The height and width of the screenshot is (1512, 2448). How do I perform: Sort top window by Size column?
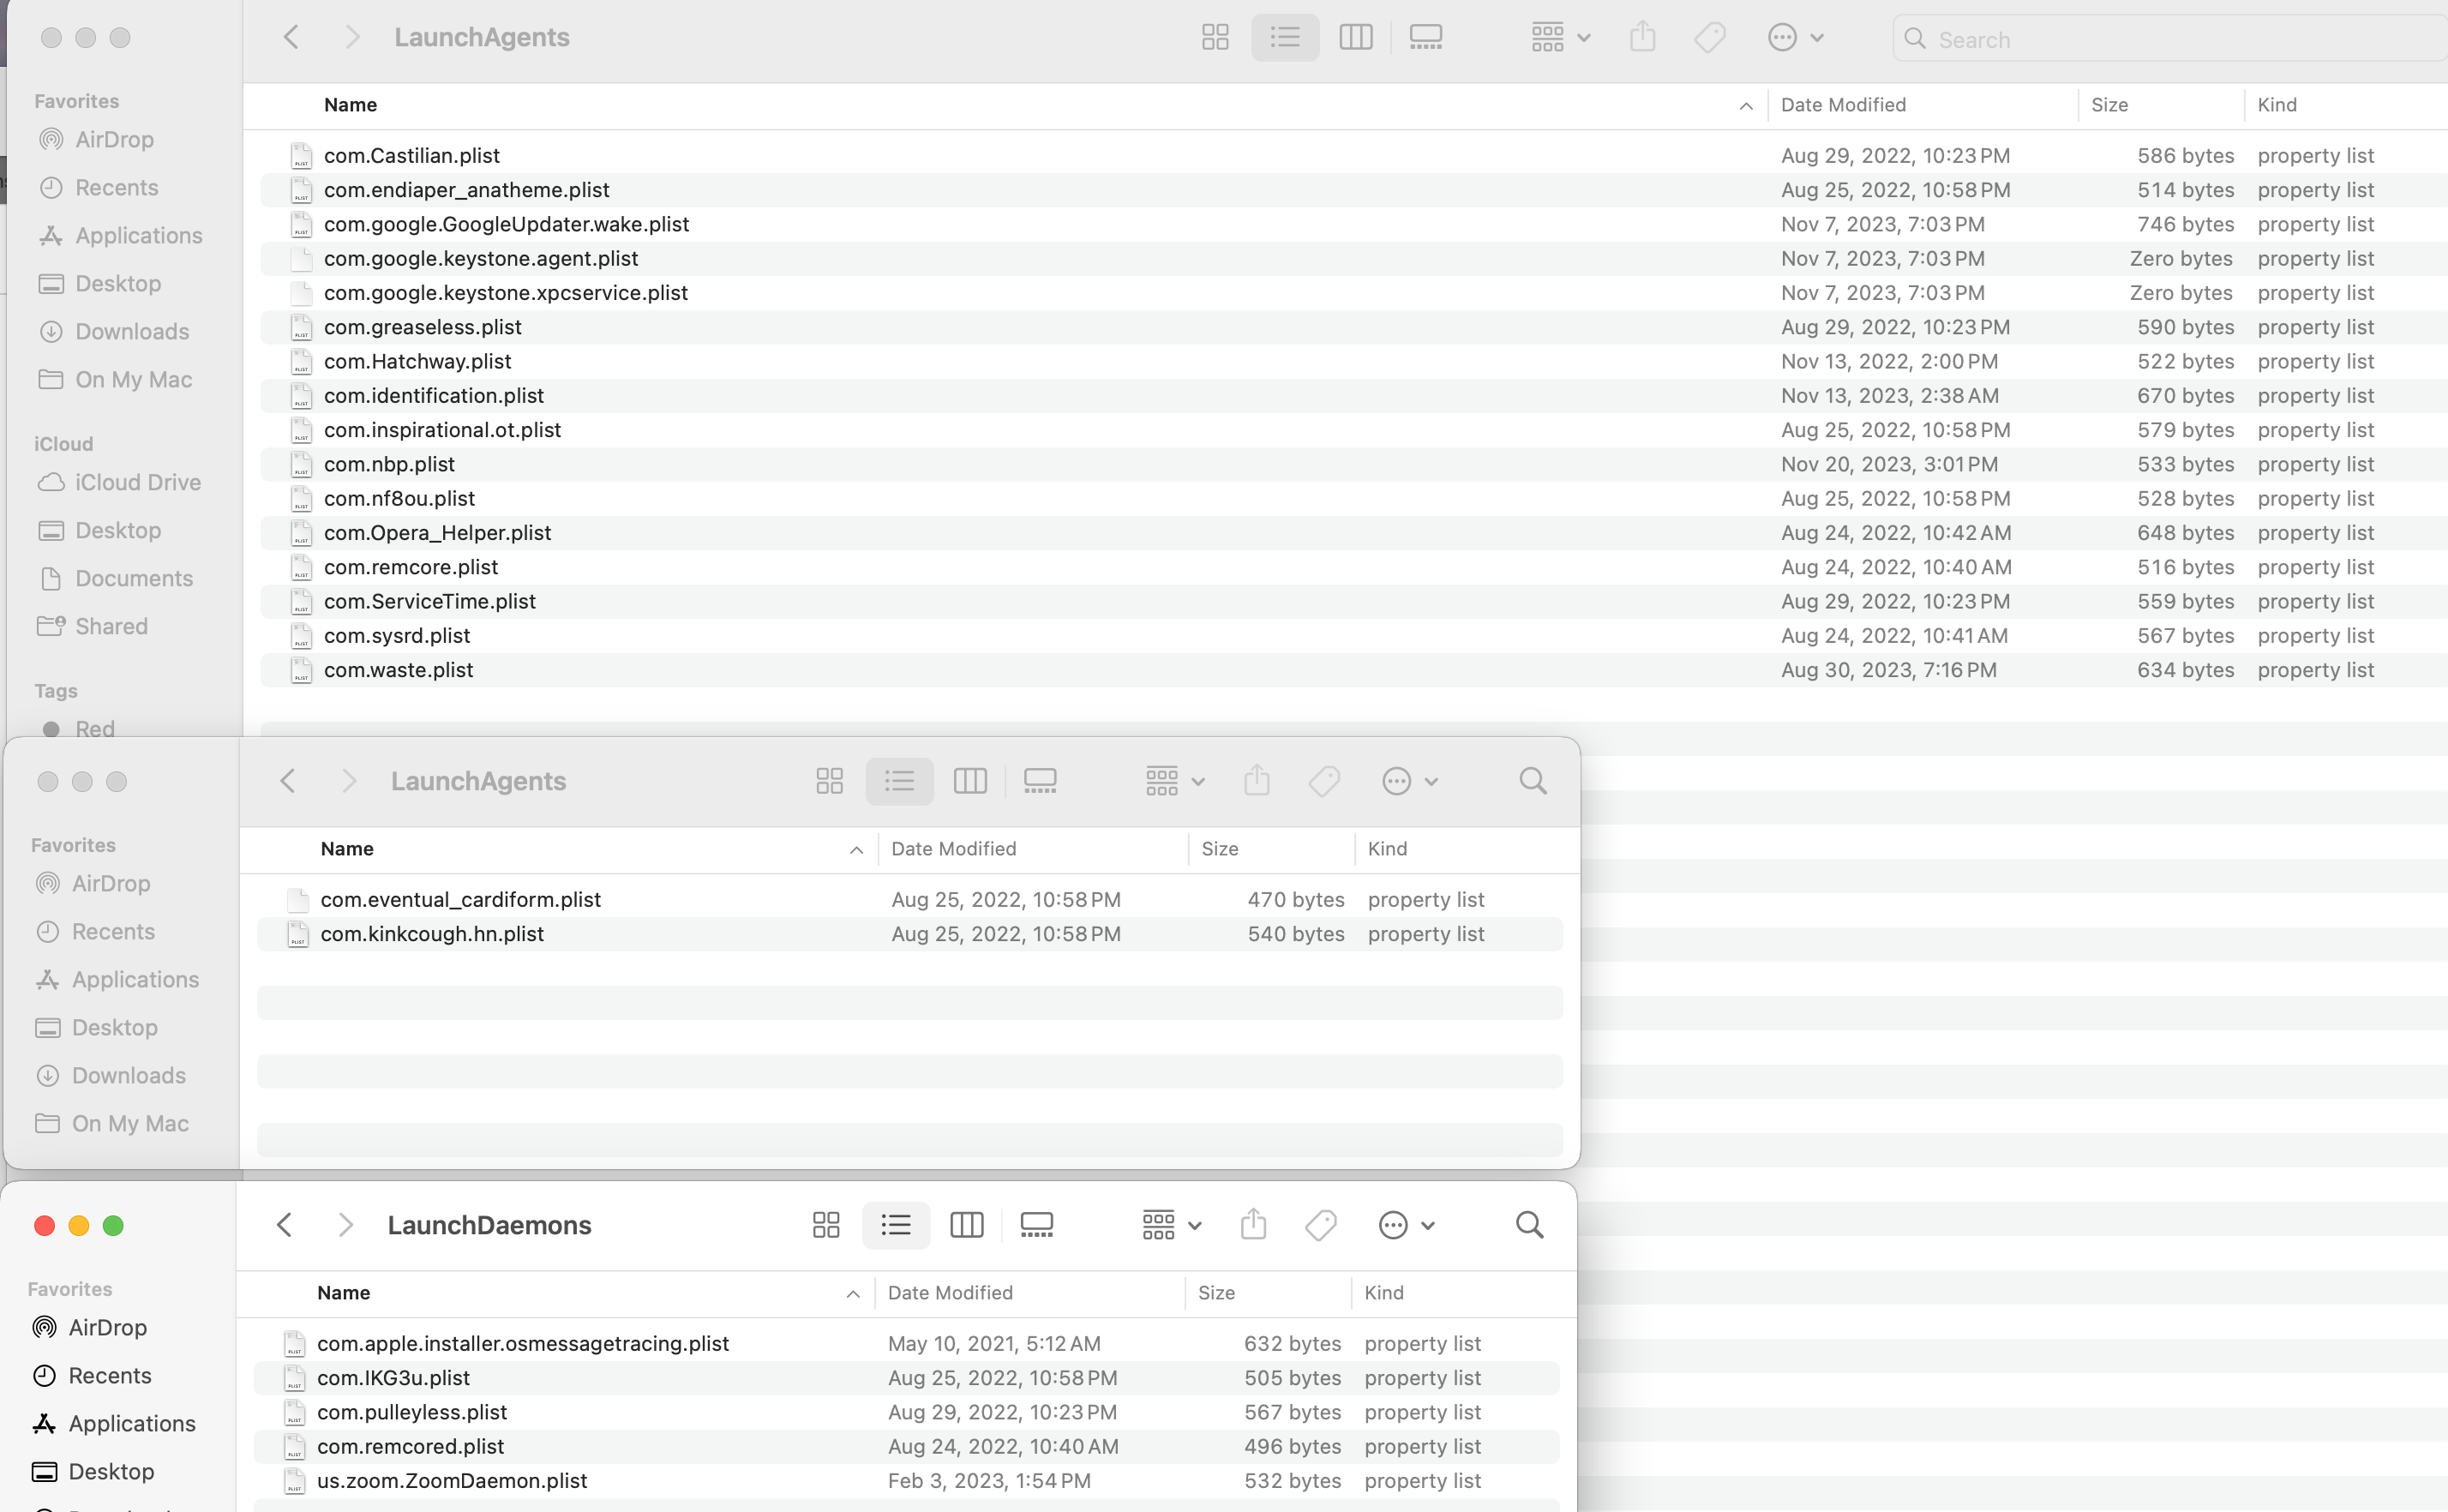2109,105
